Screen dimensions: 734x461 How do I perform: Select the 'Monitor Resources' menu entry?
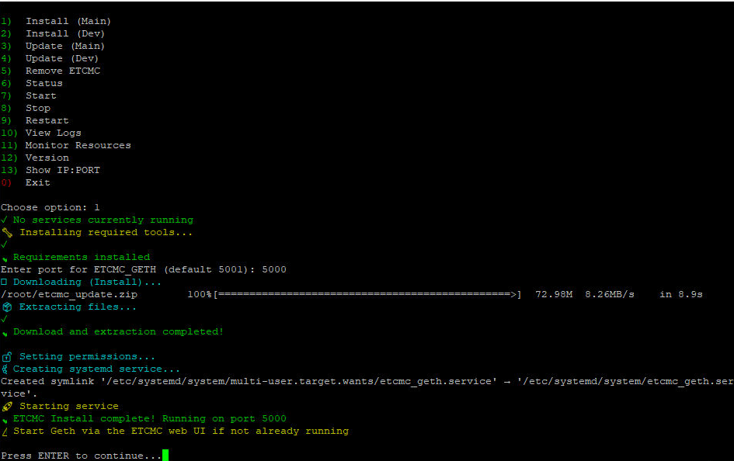pyautogui.click(x=78, y=144)
